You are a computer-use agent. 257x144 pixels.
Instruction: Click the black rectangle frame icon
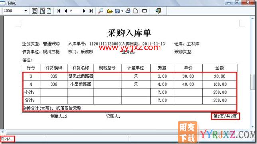144,11
